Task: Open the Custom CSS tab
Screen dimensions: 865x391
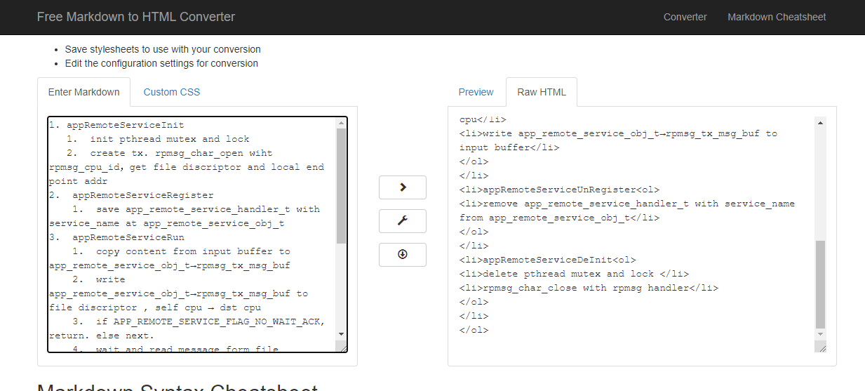Action: [172, 92]
